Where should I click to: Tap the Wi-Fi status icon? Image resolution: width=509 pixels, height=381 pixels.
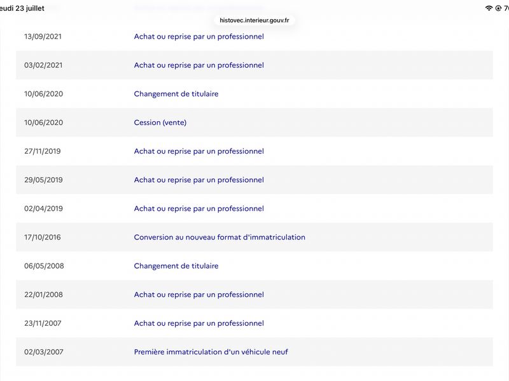click(x=489, y=8)
